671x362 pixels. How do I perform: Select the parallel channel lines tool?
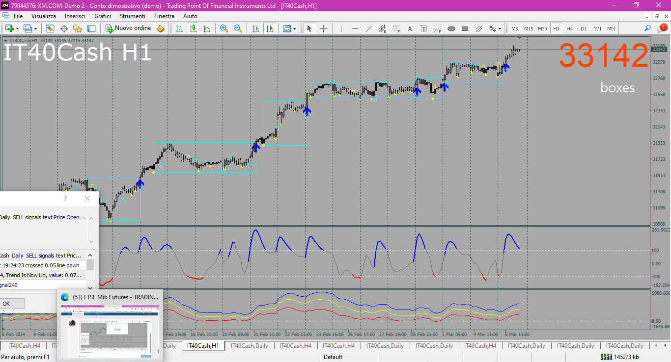coord(478,28)
